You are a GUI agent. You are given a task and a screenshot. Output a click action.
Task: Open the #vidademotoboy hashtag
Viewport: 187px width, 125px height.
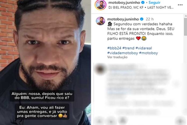123,53
